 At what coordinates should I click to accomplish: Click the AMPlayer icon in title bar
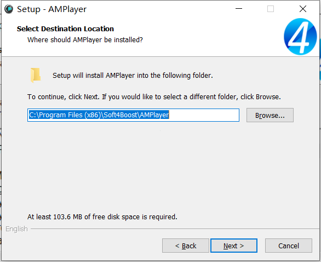click(x=9, y=9)
